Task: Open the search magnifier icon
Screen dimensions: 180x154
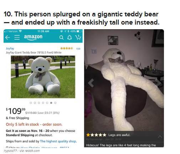Action: click(61, 37)
